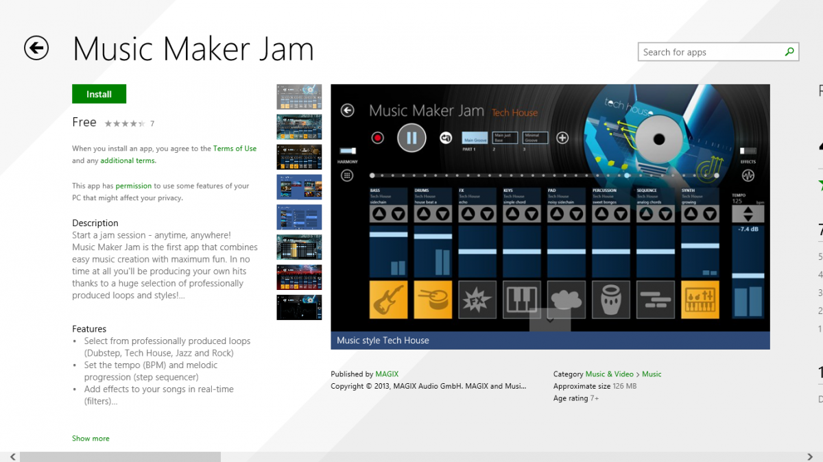Viewport: 823px width, 462px height.
Task: Click the pause button in preview
Action: 411,138
